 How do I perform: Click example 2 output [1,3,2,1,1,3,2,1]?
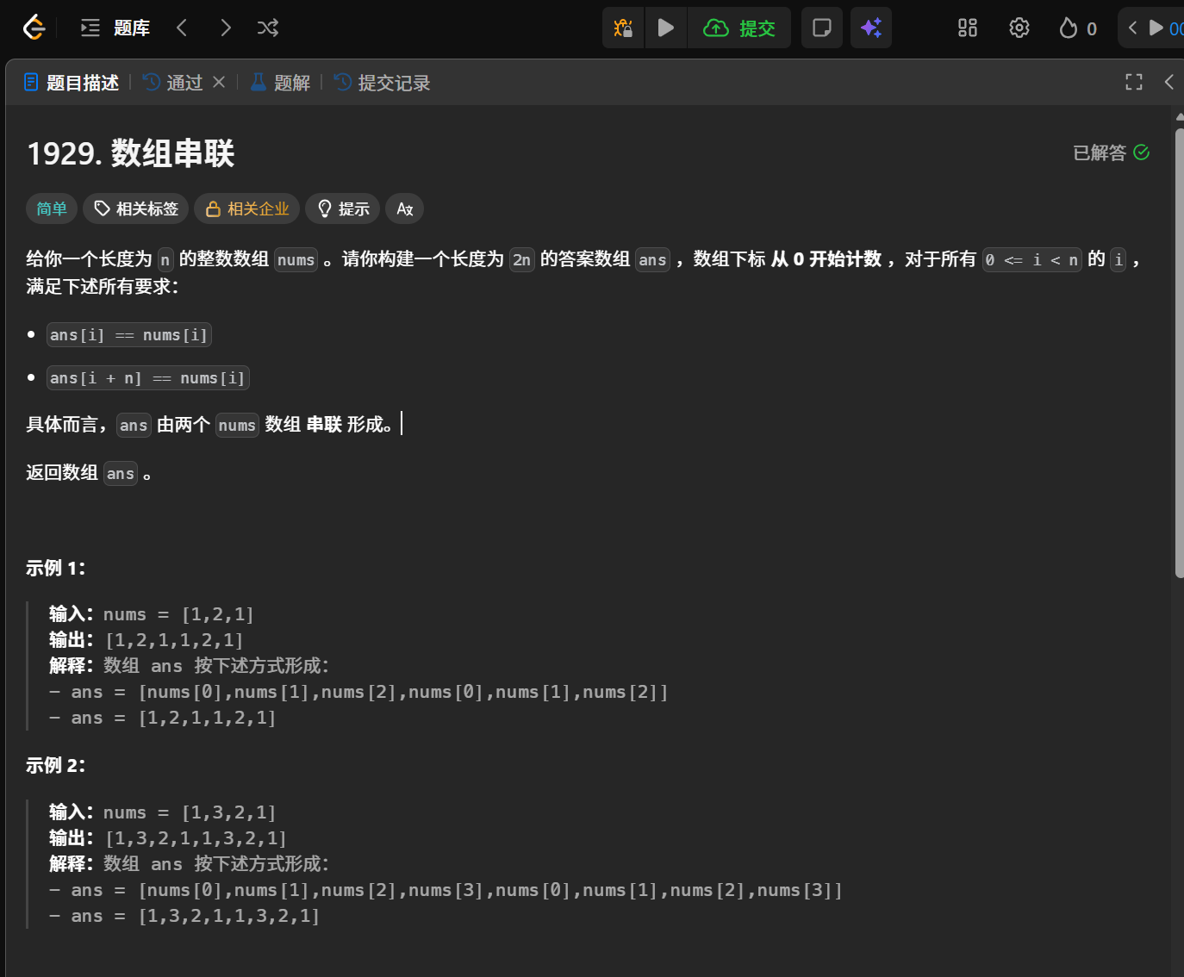tap(196, 838)
